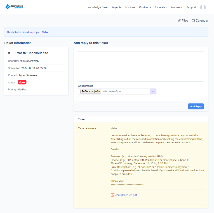Click the red Open status badge

[x=22, y=82]
